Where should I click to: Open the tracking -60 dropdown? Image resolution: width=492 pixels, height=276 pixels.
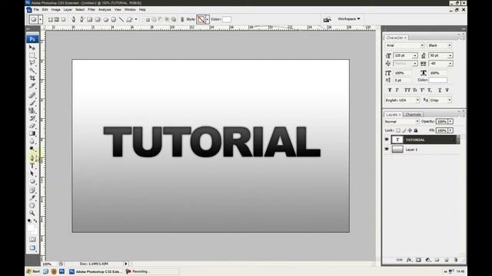[x=450, y=64]
